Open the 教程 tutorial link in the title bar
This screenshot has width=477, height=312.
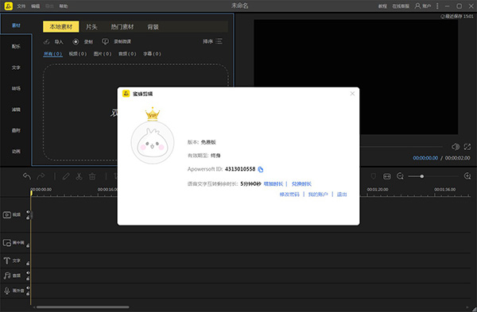pos(382,6)
